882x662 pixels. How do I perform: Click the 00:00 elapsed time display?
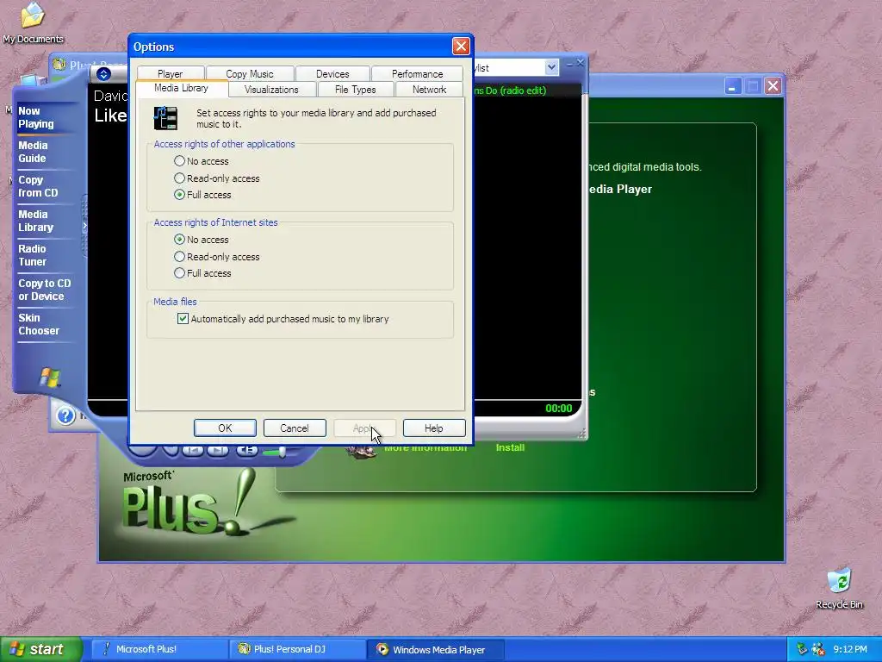558,409
